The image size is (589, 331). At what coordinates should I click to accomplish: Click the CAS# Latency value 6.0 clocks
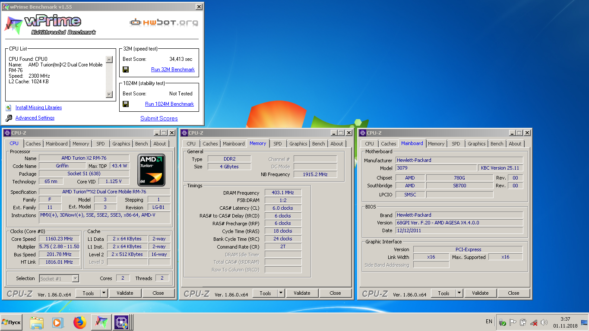click(283, 208)
